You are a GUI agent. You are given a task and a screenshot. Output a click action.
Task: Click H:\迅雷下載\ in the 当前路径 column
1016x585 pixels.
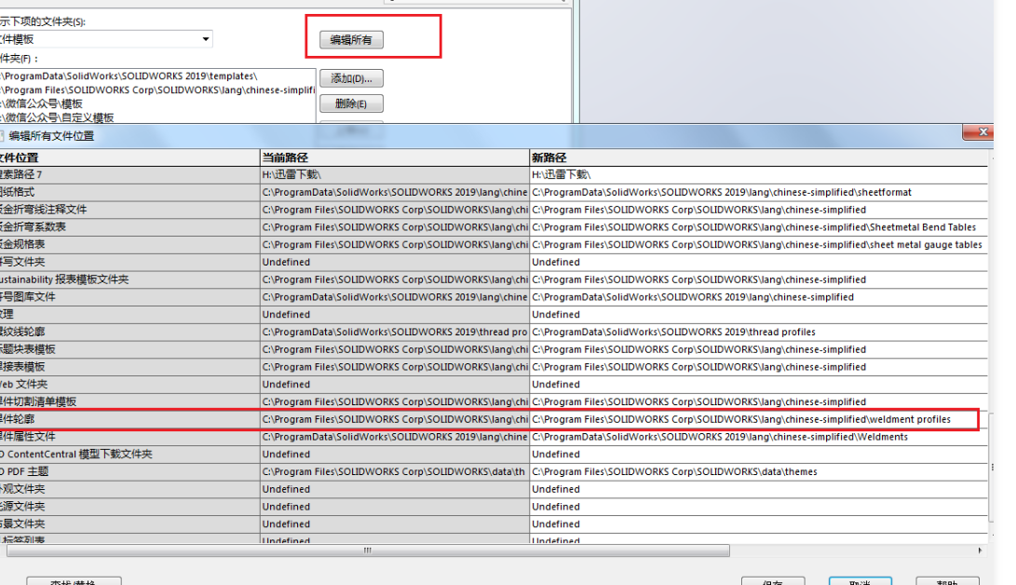coord(395,175)
